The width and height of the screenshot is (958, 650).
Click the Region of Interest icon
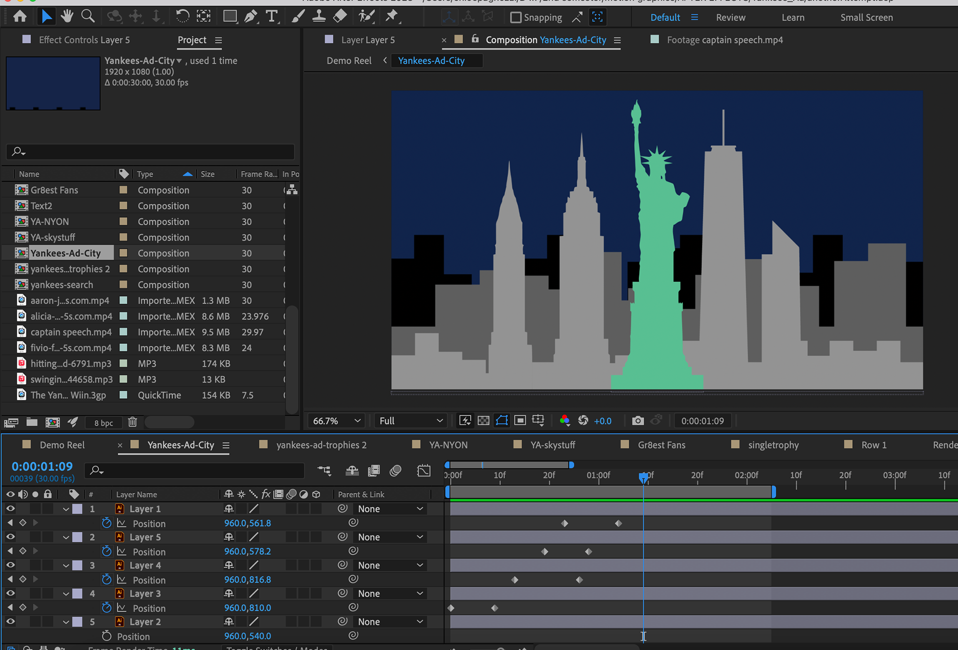click(520, 420)
